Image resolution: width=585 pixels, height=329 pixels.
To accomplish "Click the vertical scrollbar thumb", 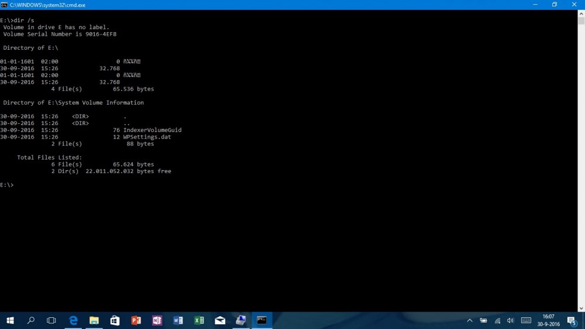I will coord(581,21).
